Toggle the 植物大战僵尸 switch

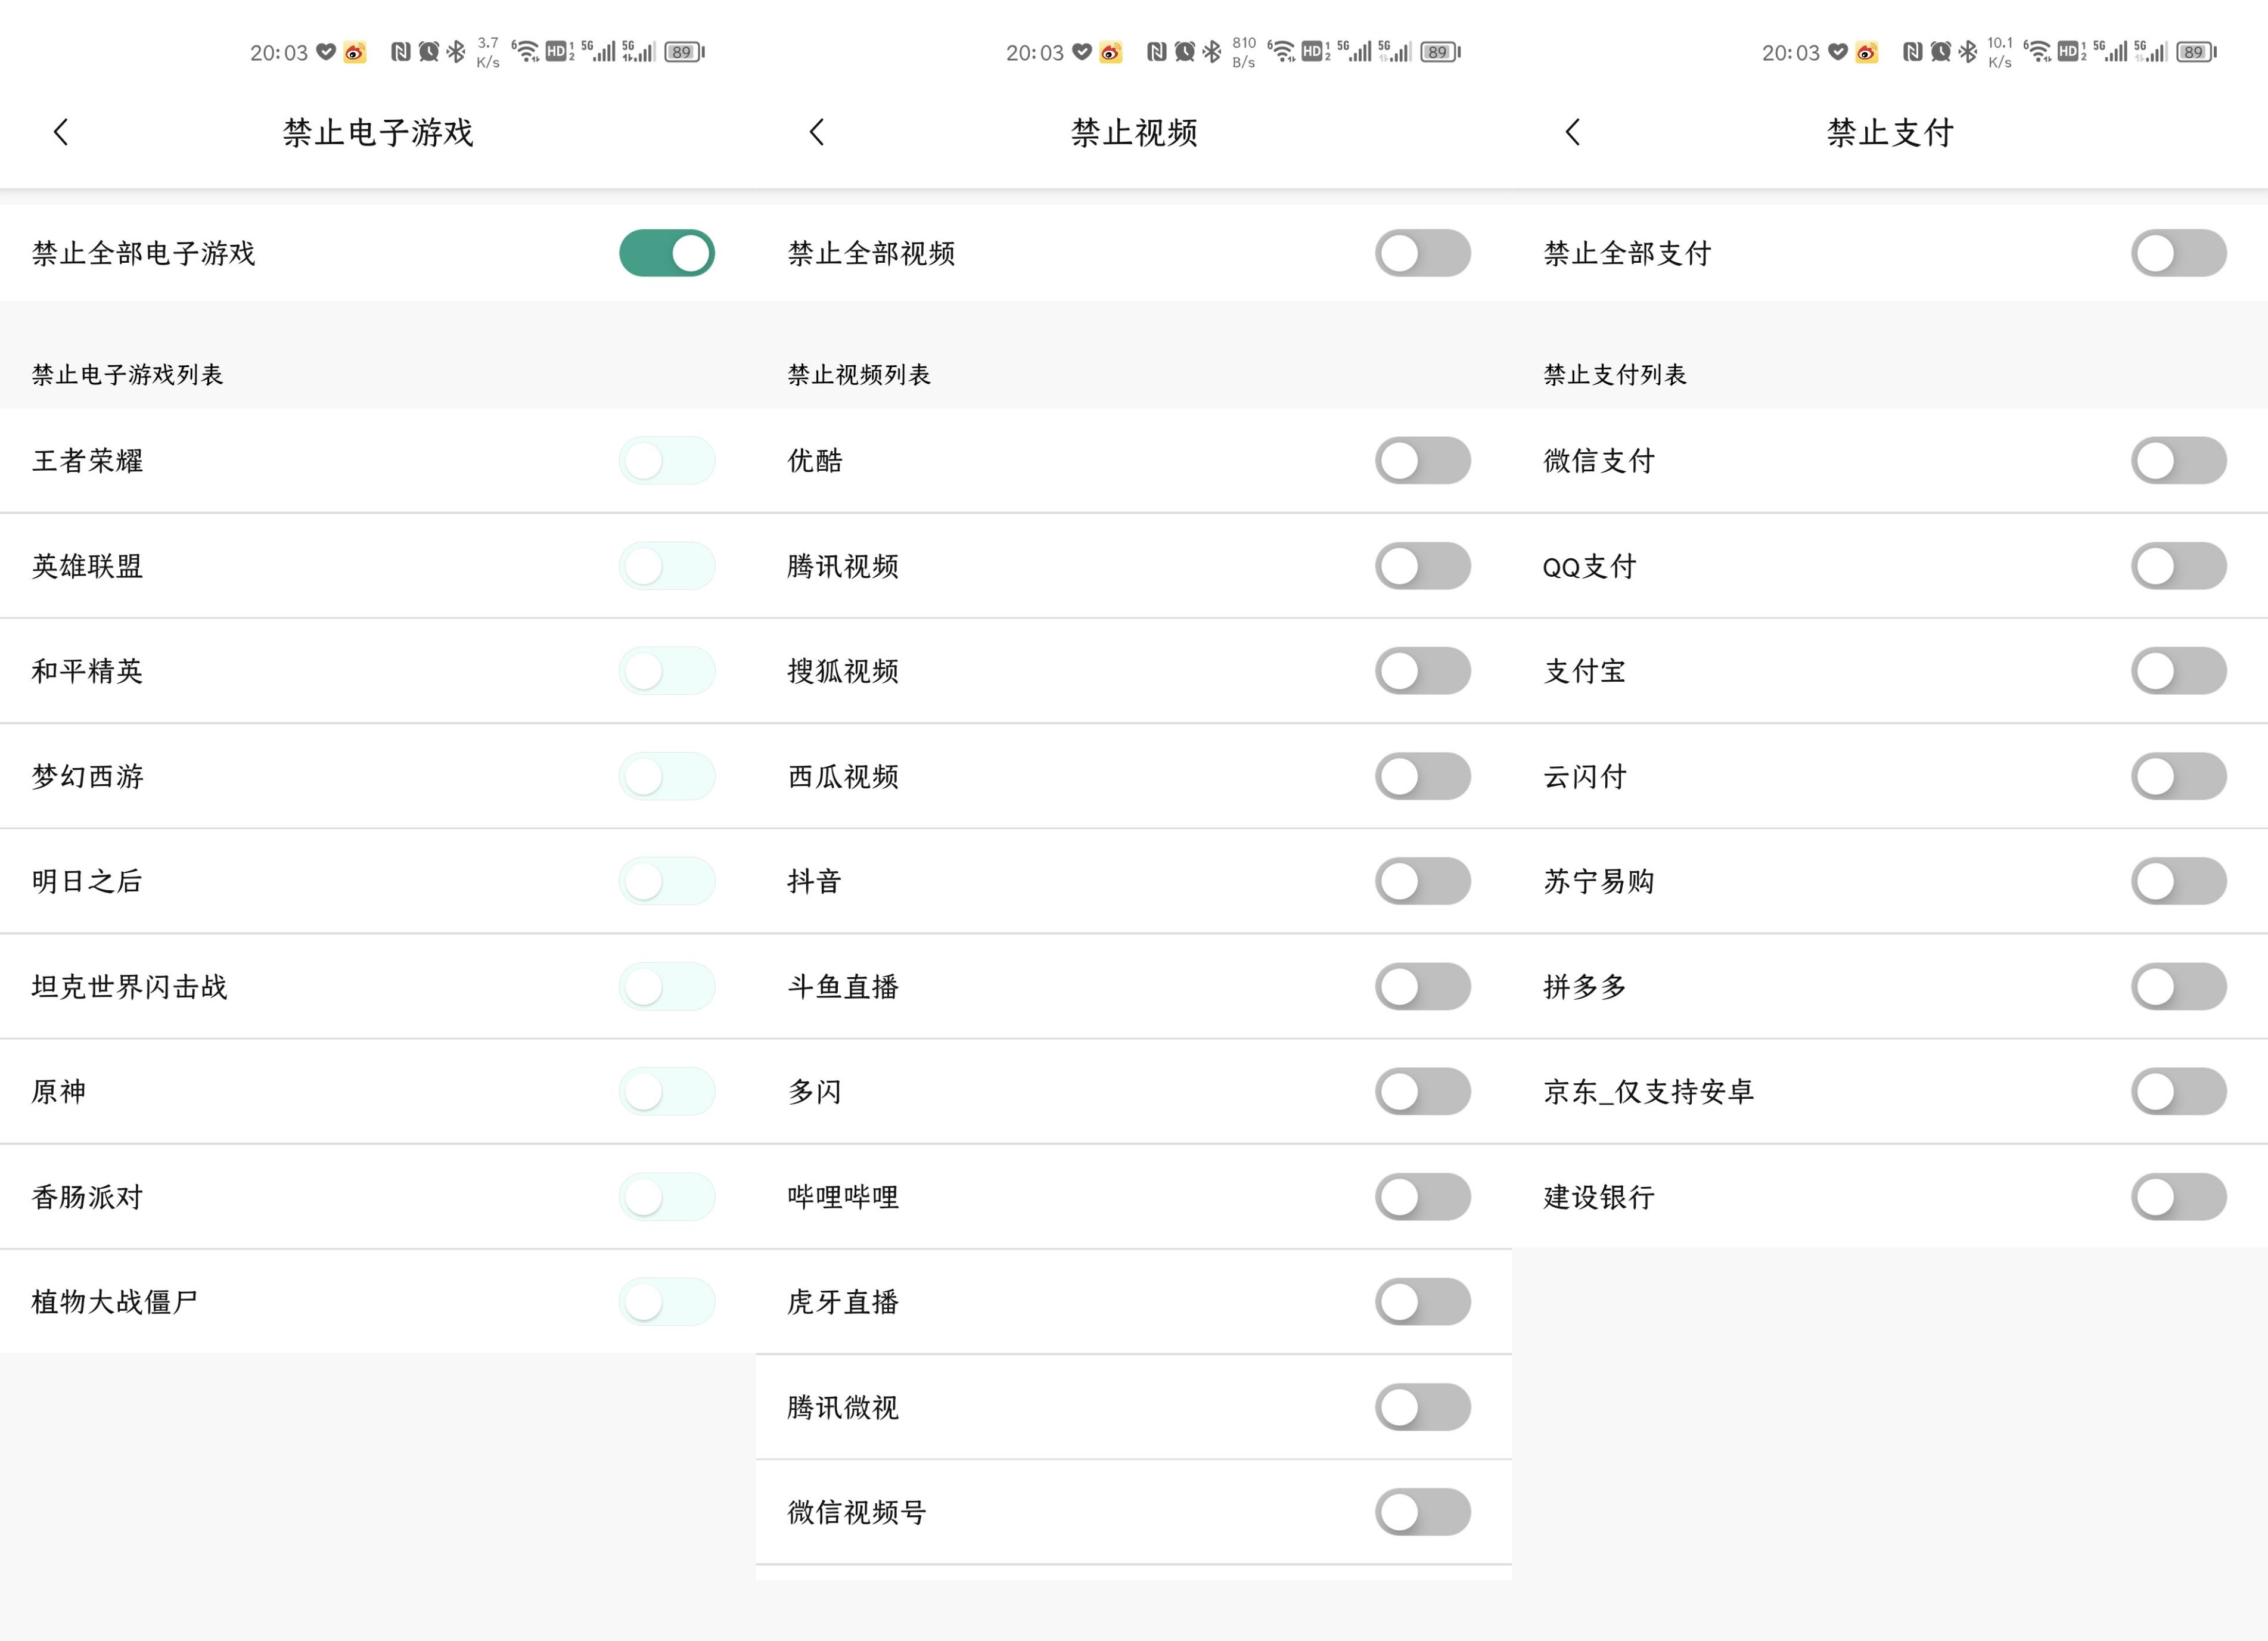tap(667, 1302)
